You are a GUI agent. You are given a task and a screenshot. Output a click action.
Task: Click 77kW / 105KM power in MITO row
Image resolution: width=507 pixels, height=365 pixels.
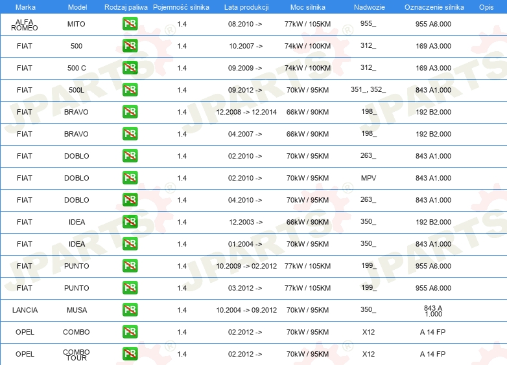(307, 24)
